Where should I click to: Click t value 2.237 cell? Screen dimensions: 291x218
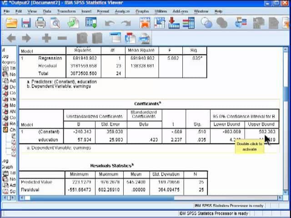176,139
